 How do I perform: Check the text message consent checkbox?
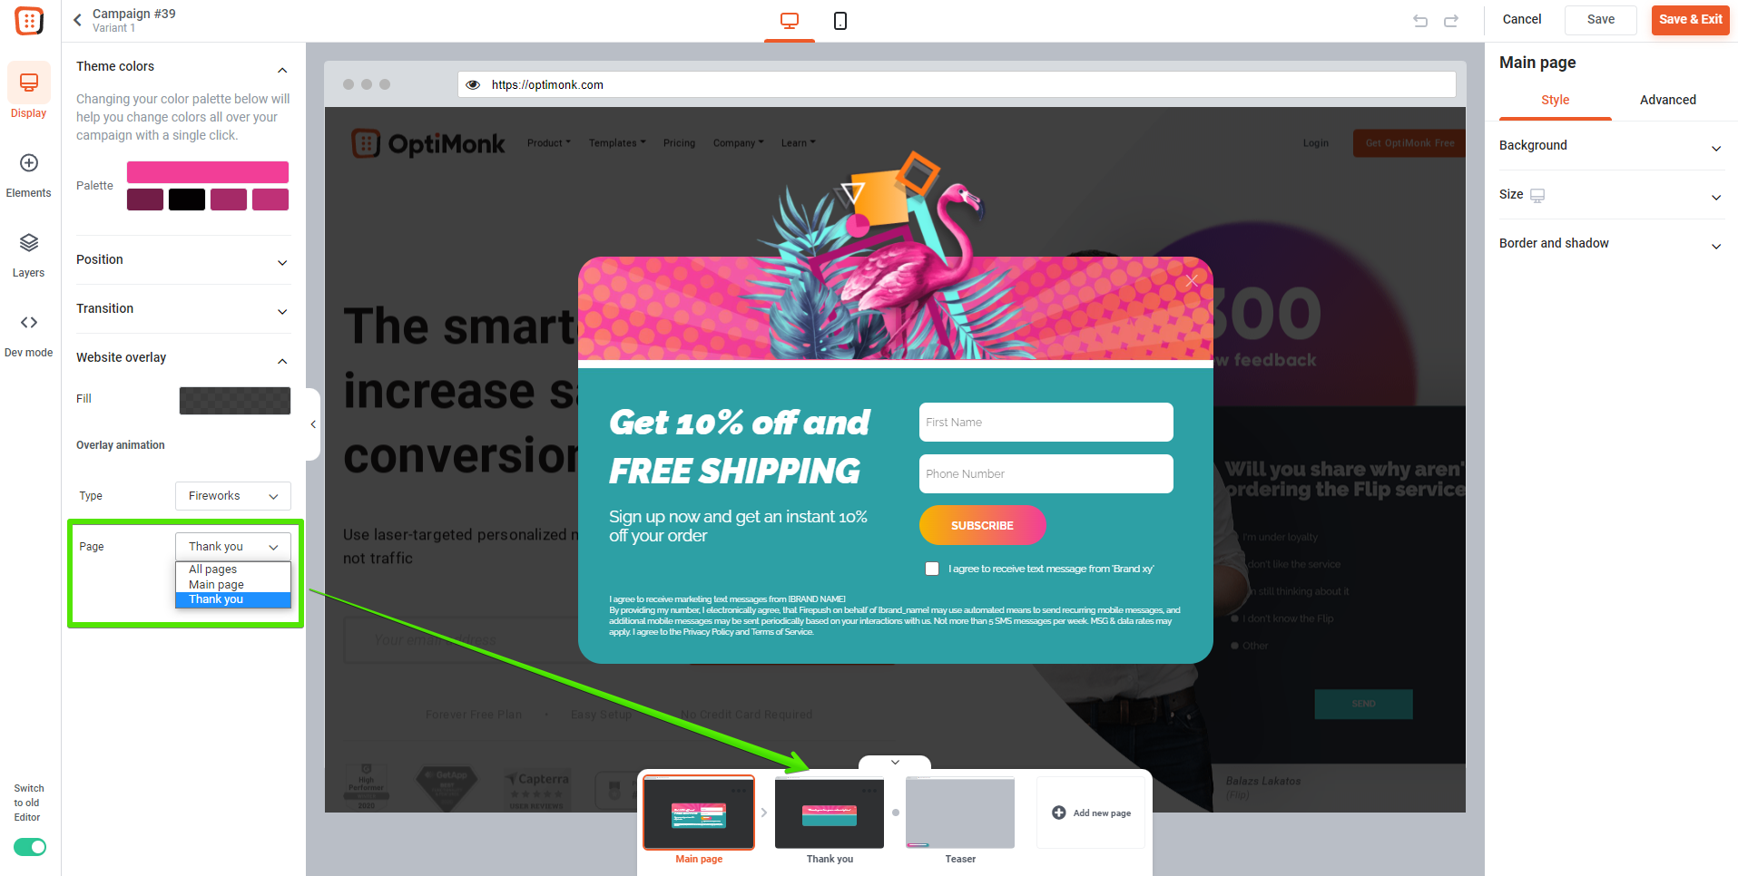click(x=932, y=569)
